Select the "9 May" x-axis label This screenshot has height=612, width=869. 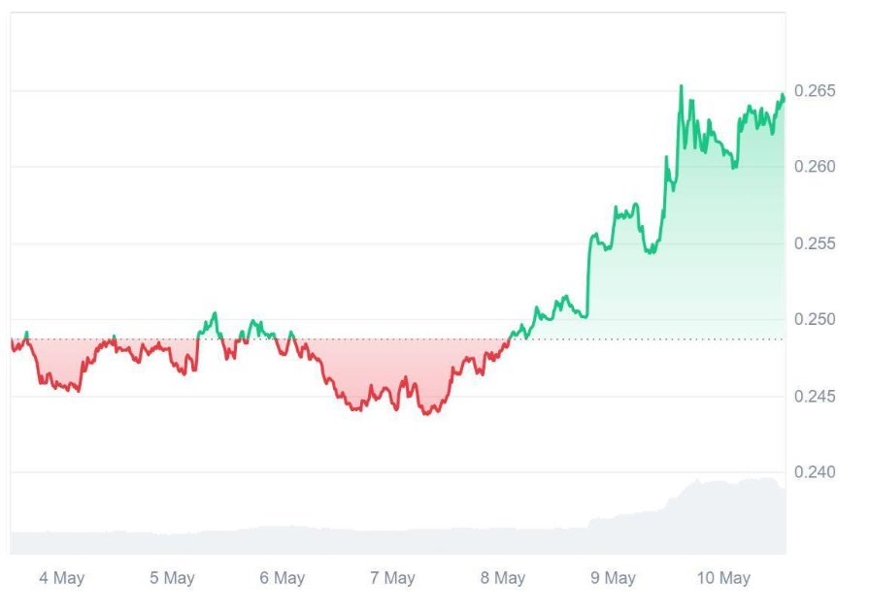[x=613, y=578]
